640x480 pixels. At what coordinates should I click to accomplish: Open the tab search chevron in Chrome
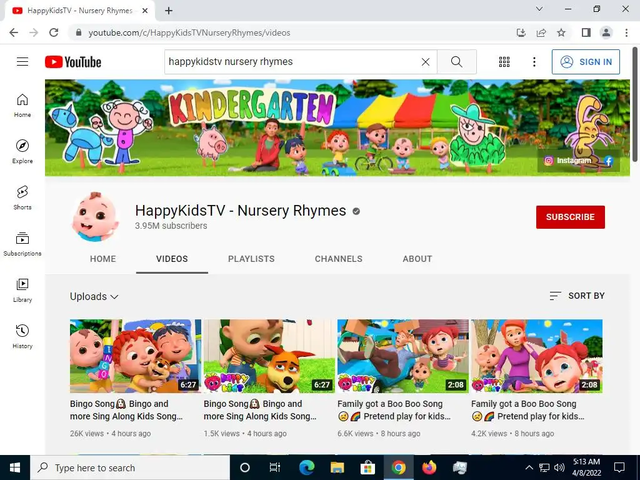pos(539,9)
